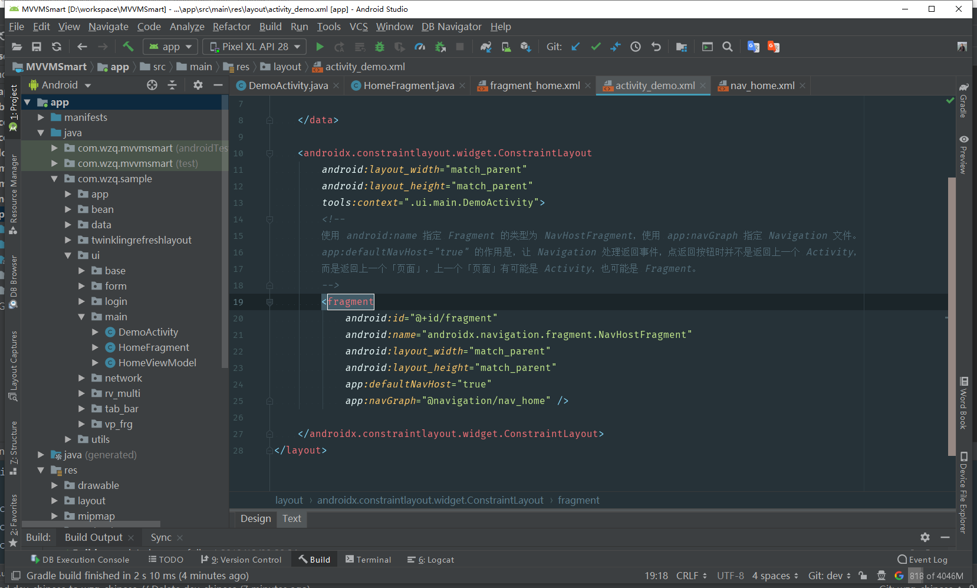Viewport: 977px width, 588px height.
Task: Open the Refactor menu
Action: point(231,27)
